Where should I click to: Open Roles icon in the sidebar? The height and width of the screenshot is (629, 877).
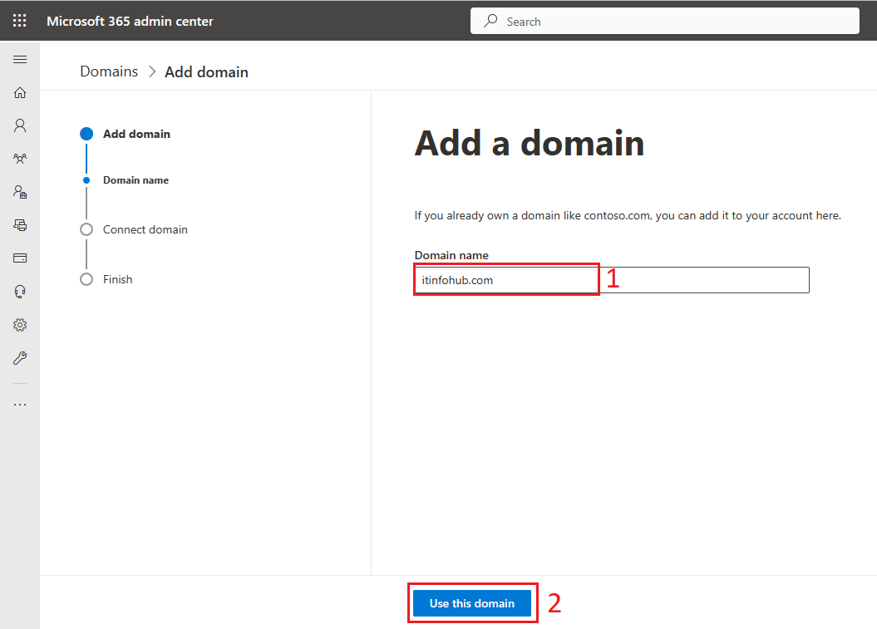[x=20, y=192]
